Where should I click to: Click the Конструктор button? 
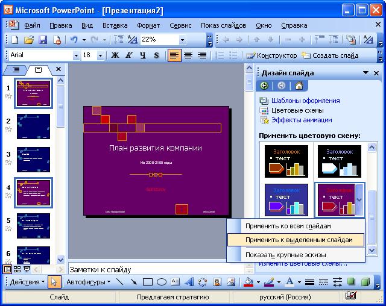(x=272, y=55)
